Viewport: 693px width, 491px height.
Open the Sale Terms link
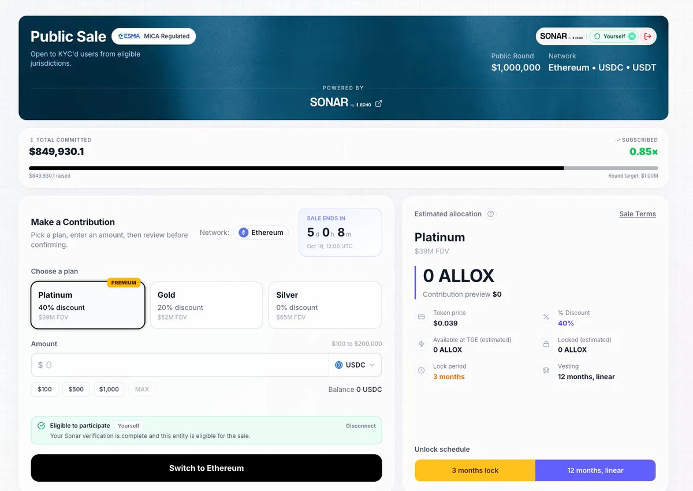coord(638,214)
